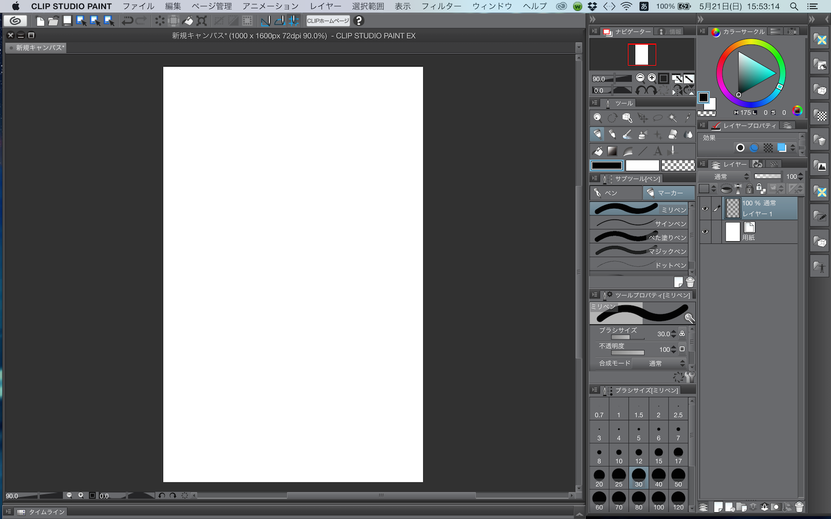Click the CLIPホームページ button
This screenshot has height=519, width=831.
coord(328,21)
